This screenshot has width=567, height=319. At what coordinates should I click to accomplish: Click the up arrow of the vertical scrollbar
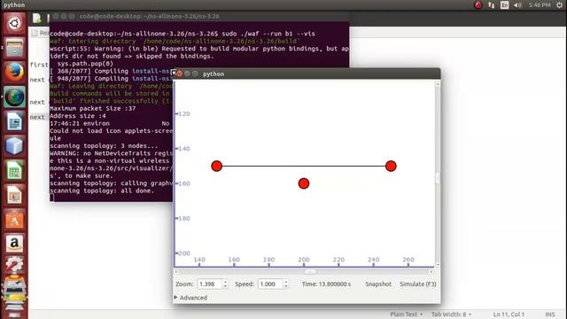[x=438, y=84]
